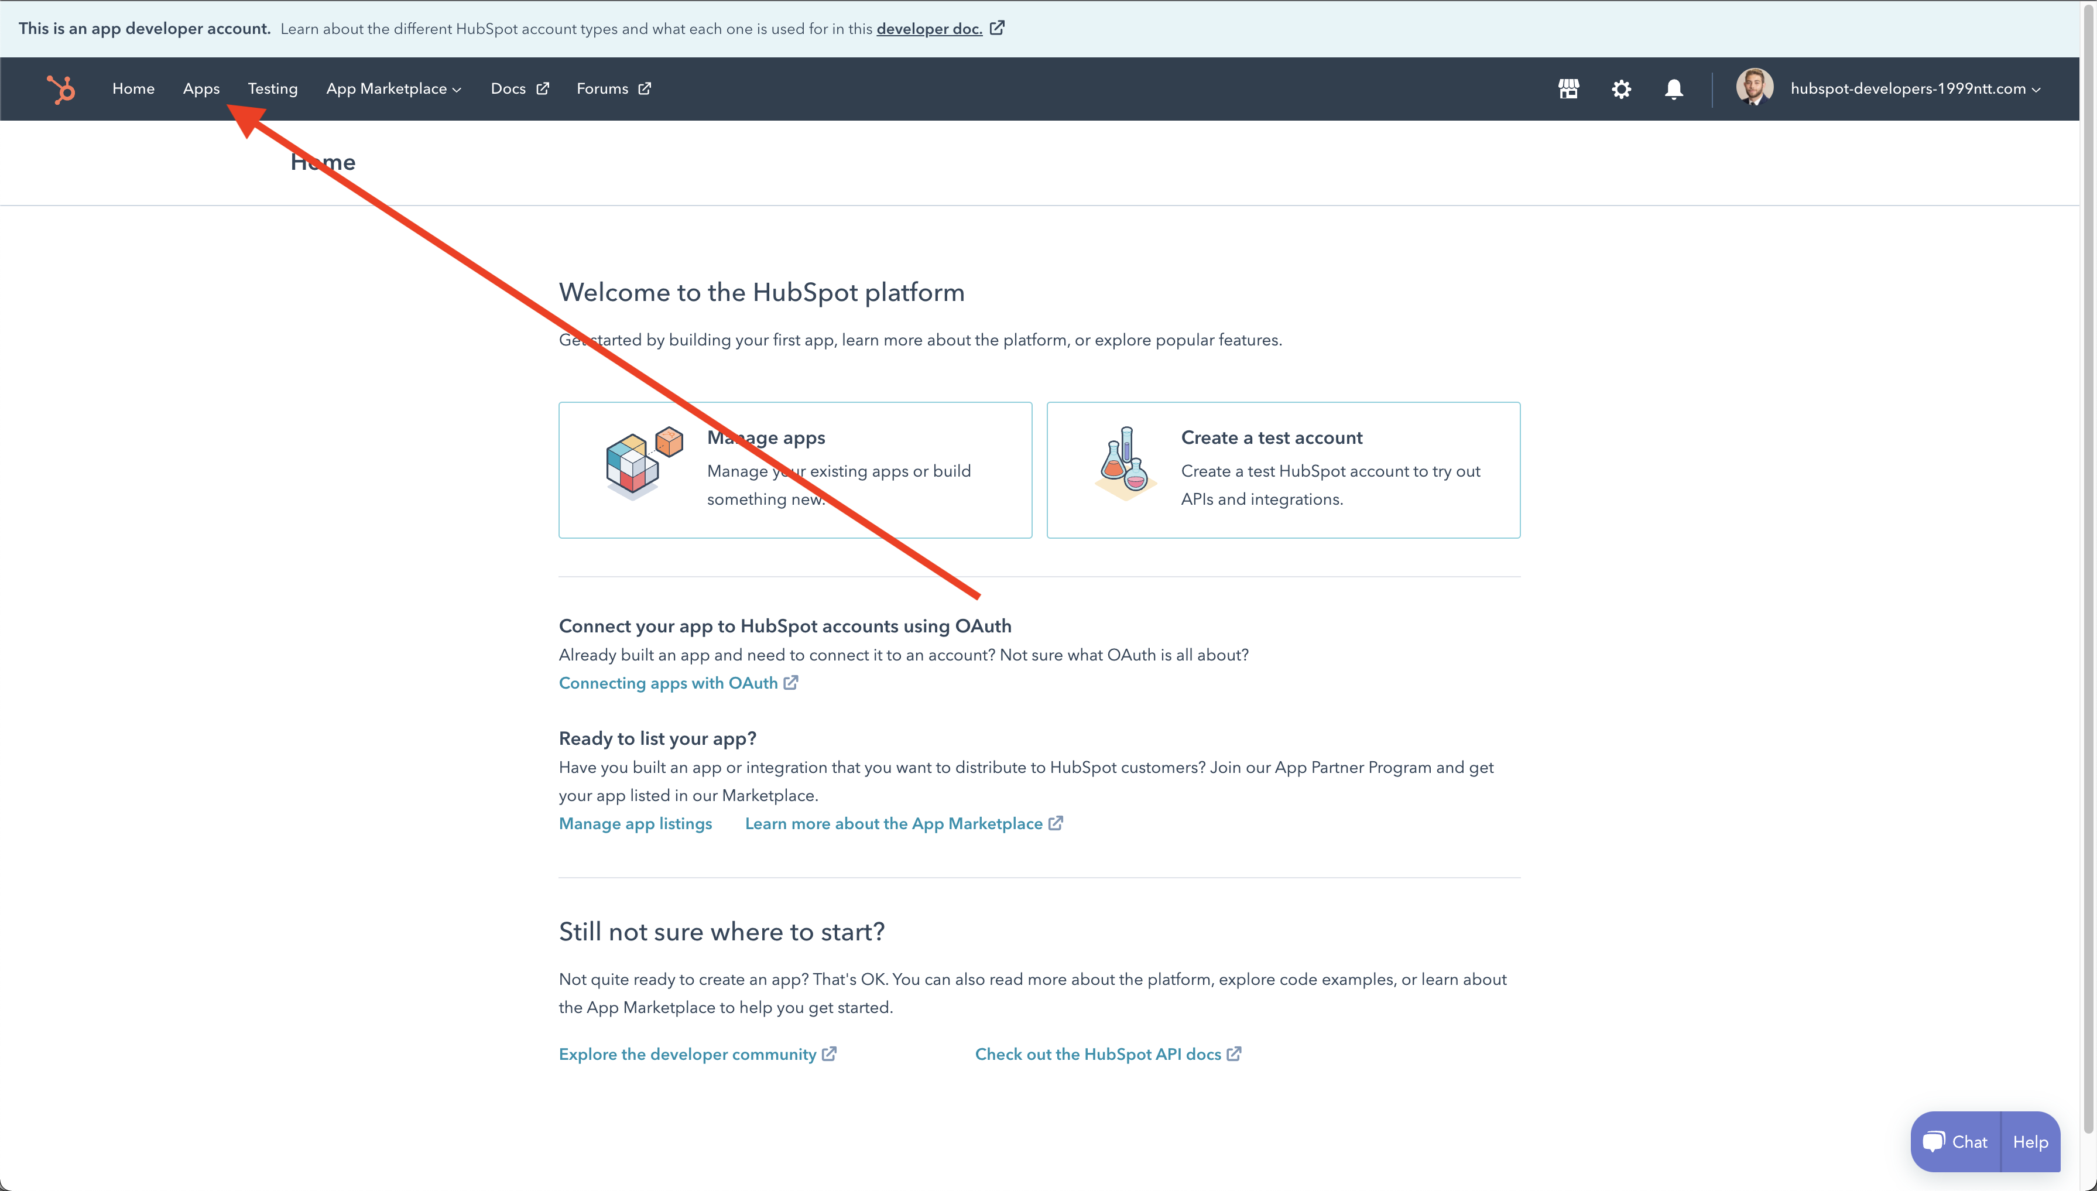Follow Connecting apps with OAuth link
2097x1191 pixels.
(668, 682)
